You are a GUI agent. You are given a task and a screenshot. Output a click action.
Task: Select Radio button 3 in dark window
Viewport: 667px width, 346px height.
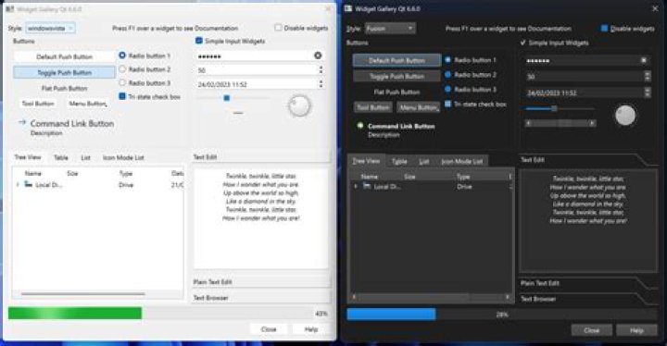click(447, 89)
